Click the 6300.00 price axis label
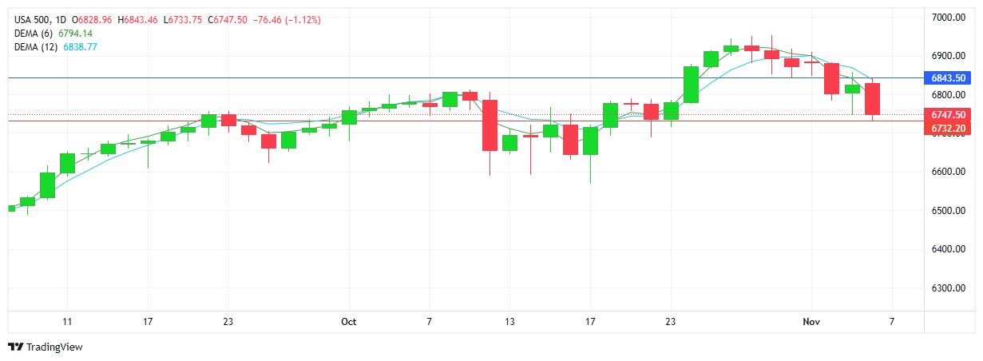Screen dimensions: 983x361 coord(949,288)
